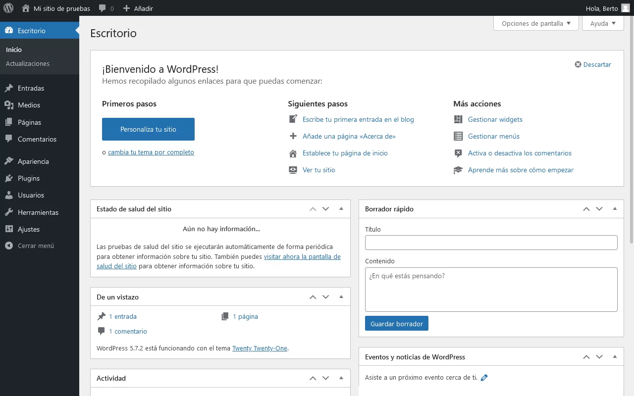
Task: Open the Opciones de pantalla dropdown
Action: [x=536, y=23]
